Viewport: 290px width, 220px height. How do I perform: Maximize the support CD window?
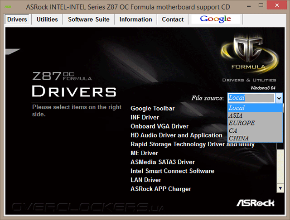point(261,5)
